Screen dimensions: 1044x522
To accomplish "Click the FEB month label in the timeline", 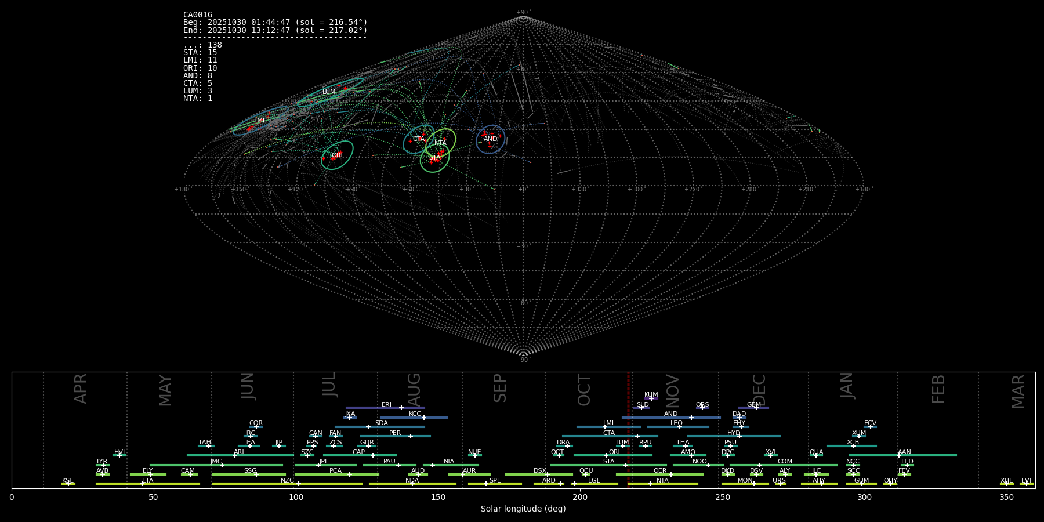I will [x=938, y=389].
